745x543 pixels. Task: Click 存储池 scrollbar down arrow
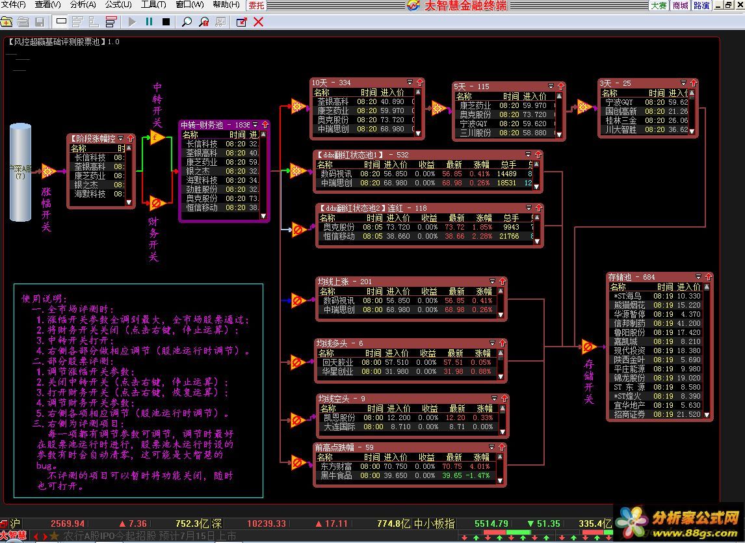click(x=707, y=415)
